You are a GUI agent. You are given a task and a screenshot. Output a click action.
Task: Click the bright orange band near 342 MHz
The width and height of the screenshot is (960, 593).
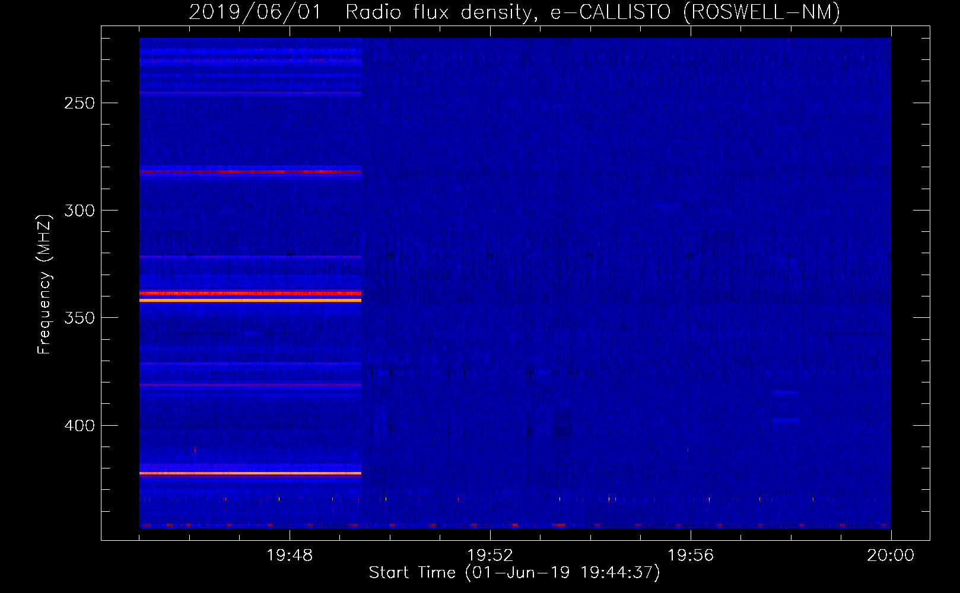[x=250, y=301]
